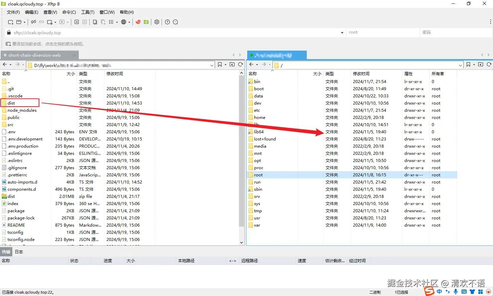Click the toolbar overflow three-dots icon
Image resolution: width=493 pixels, height=296 pixels.
pyautogui.click(x=491, y=22)
